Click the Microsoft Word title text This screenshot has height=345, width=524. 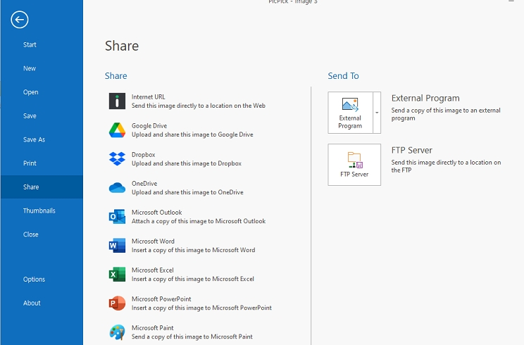pos(153,241)
